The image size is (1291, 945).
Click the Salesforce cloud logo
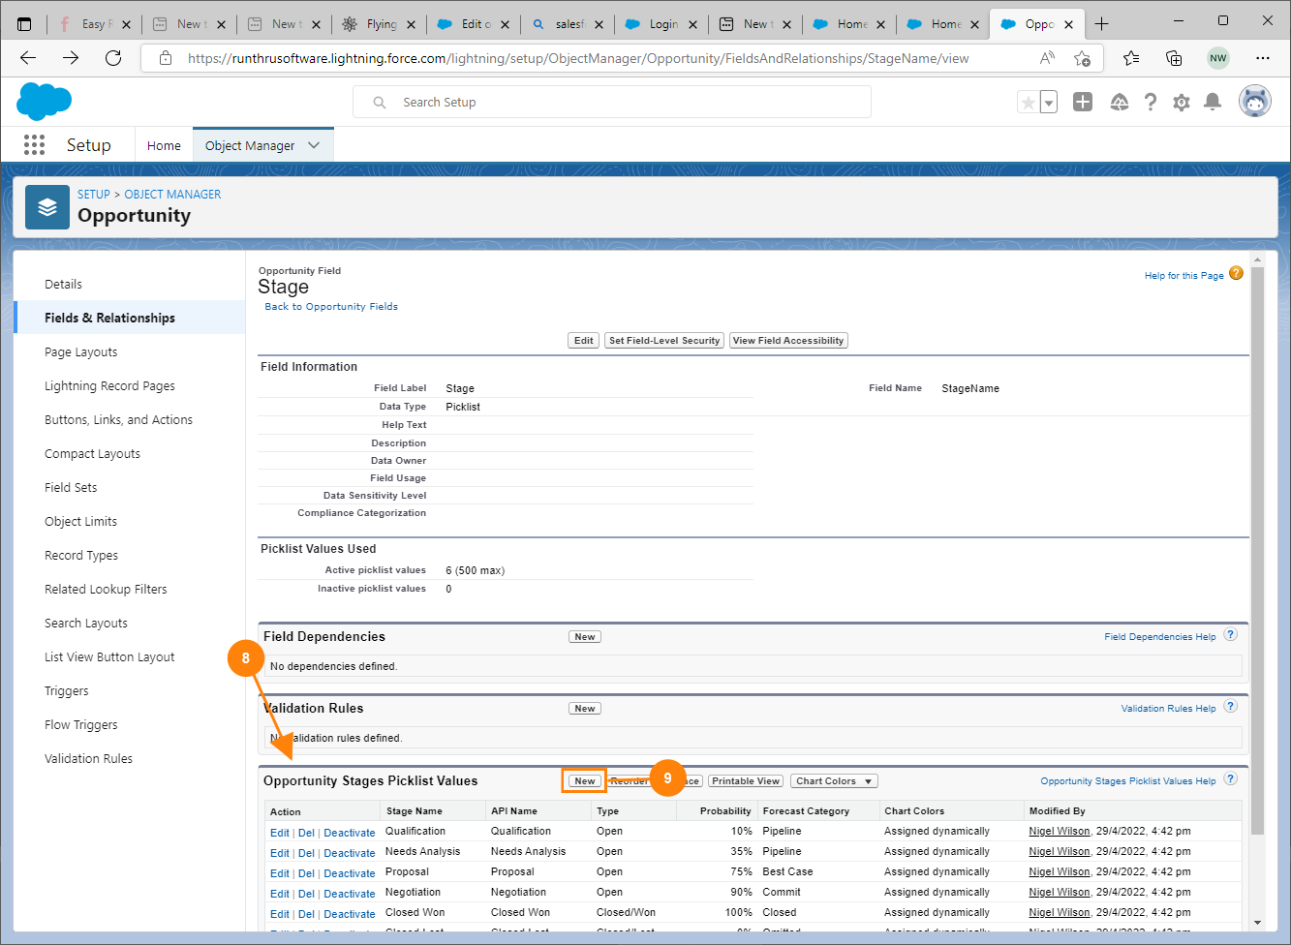point(45,102)
